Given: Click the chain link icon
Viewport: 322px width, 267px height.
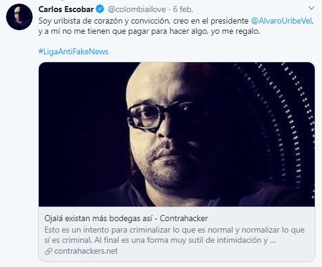Looking at the screenshot, I should [48, 251].
